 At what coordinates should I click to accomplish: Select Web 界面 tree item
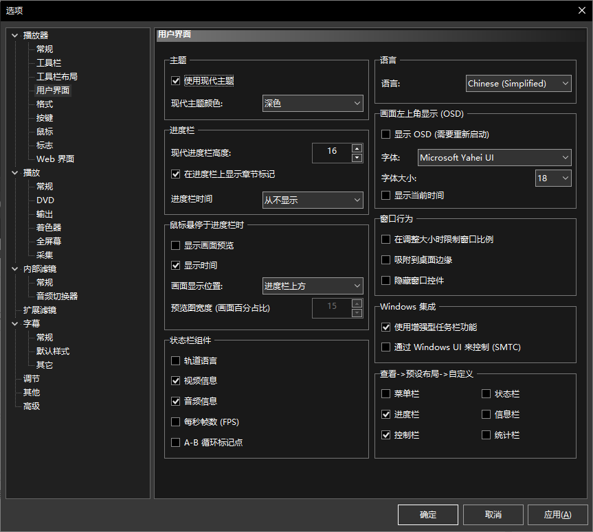click(x=55, y=159)
